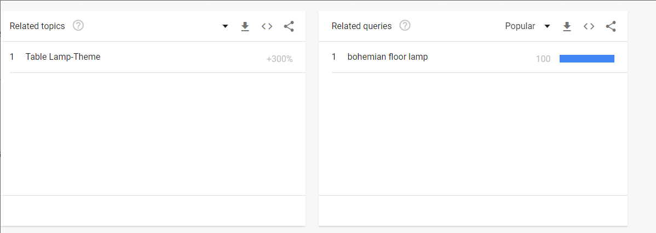Click the 'Related topics' card title
Screen dimensions: 656x233
pyautogui.click(x=37, y=26)
